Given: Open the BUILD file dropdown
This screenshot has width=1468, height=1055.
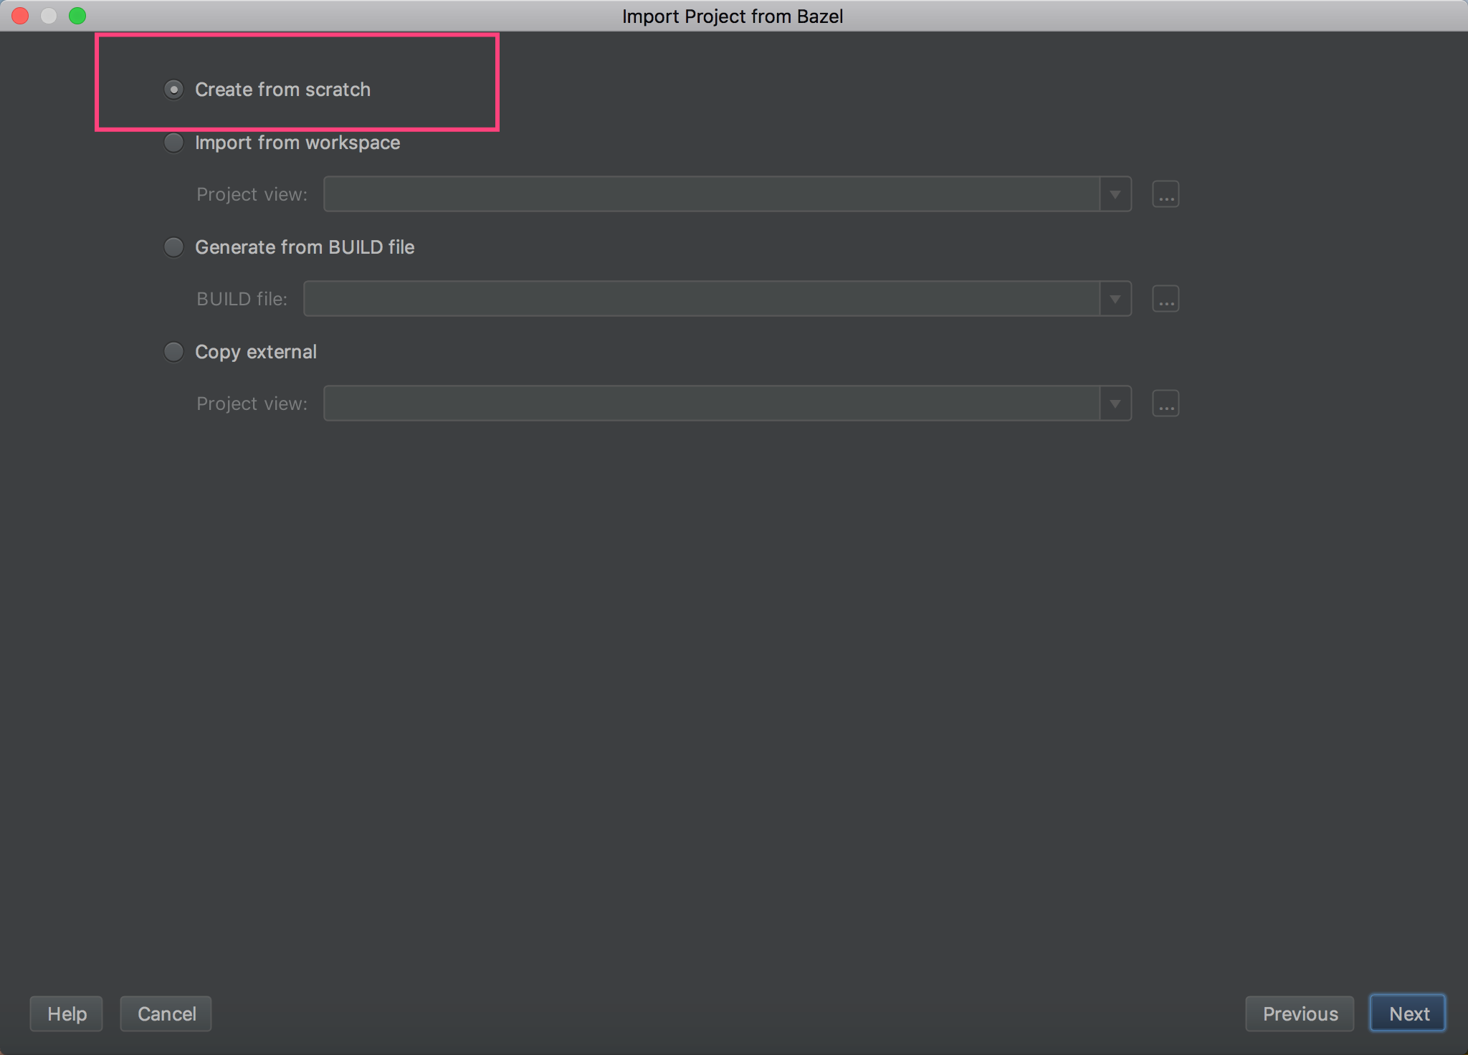Looking at the screenshot, I should click(x=1115, y=298).
